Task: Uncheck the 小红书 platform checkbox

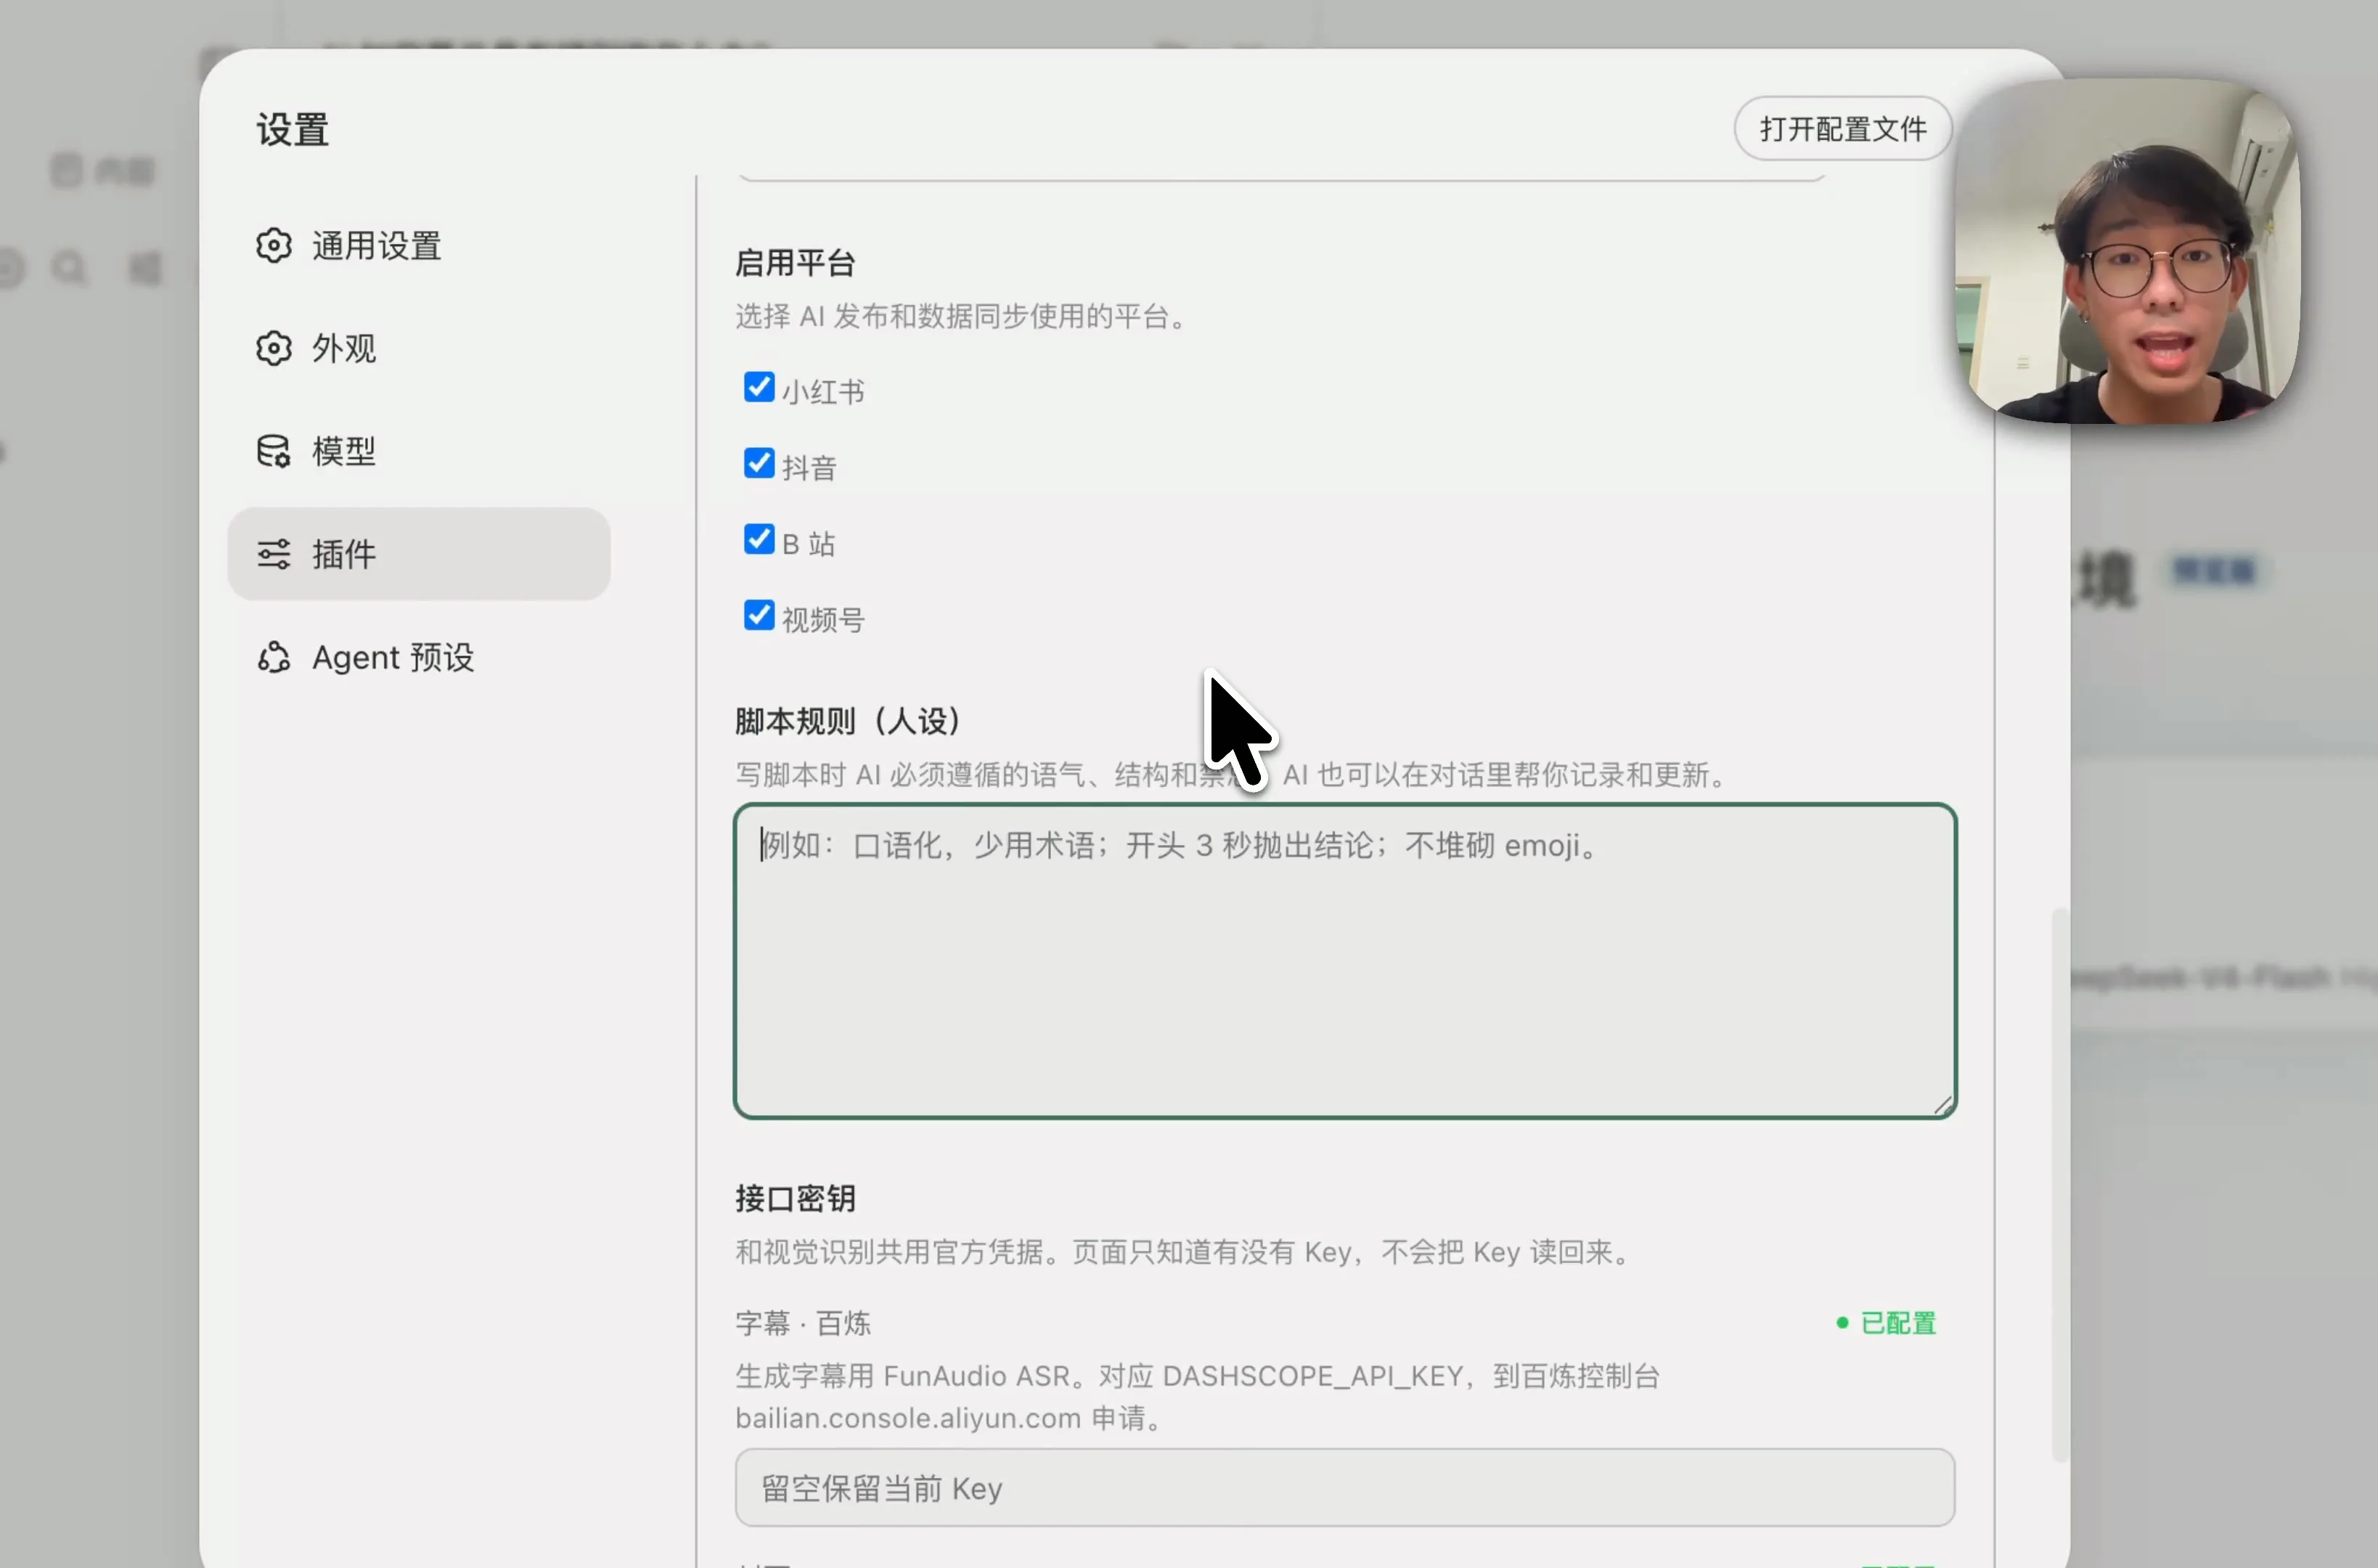Action: coord(759,387)
